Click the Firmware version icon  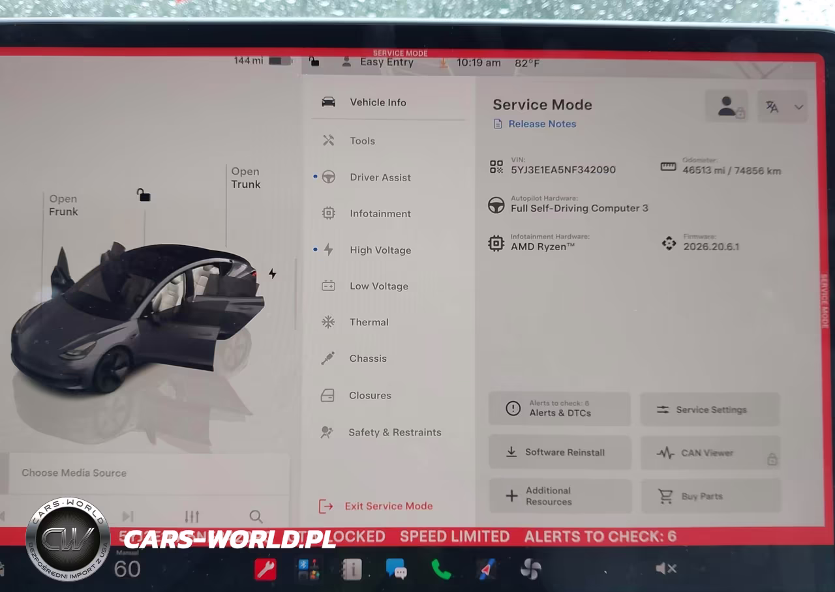(x=669, y=243)
